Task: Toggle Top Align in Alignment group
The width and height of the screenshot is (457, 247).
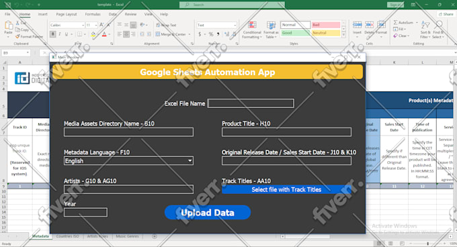Action: coord(120,25)
